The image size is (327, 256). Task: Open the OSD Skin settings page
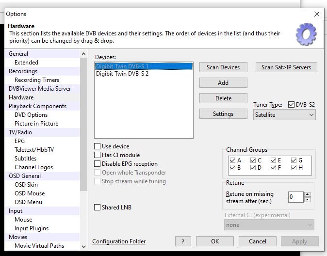tap(26, 185)
